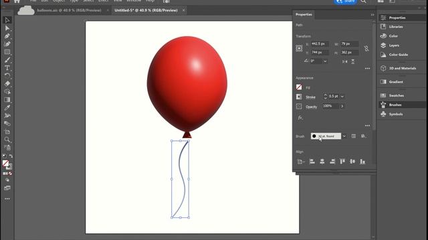Click the horizontal align center icon
Image resolution: width=428 pixels, height=240 pixels.
(322, 161)
